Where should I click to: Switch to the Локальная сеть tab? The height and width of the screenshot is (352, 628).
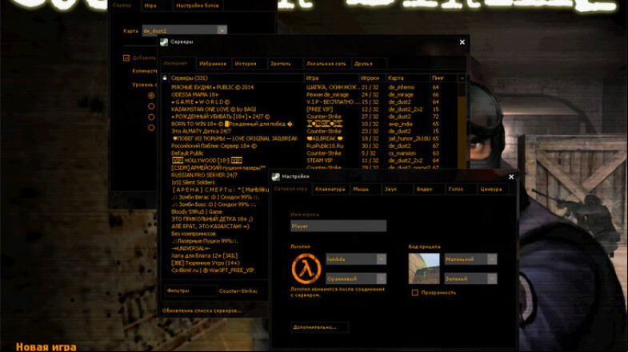326,64
